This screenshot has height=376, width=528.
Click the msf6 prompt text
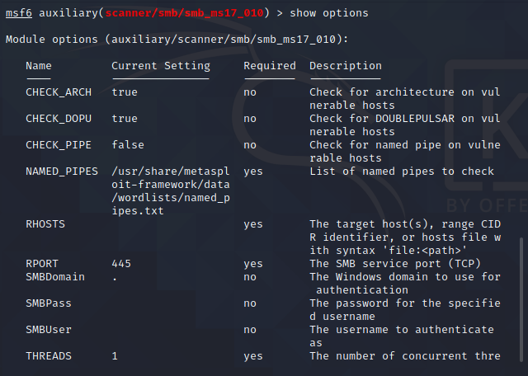pos(19,13)
